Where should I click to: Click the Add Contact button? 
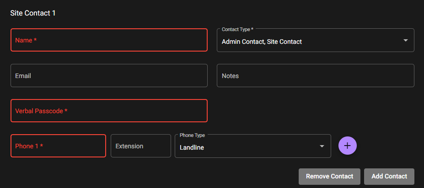(389, 177)
